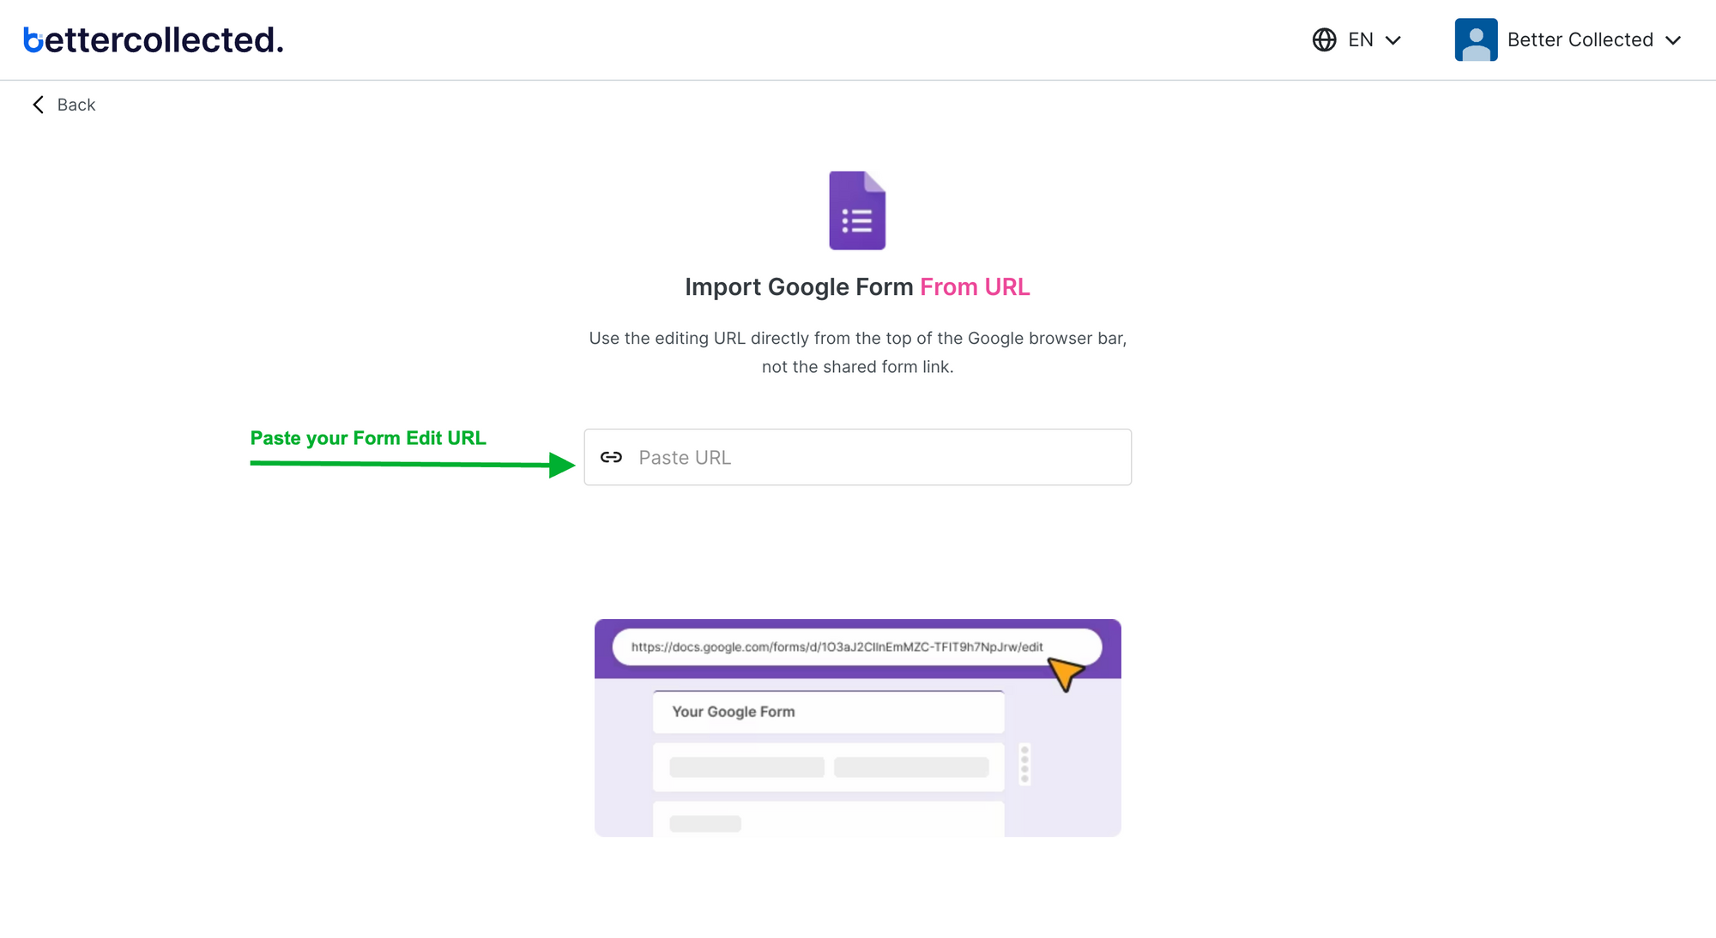Click the globe language icon
1716x938 pixels.
click(1324, 39)
